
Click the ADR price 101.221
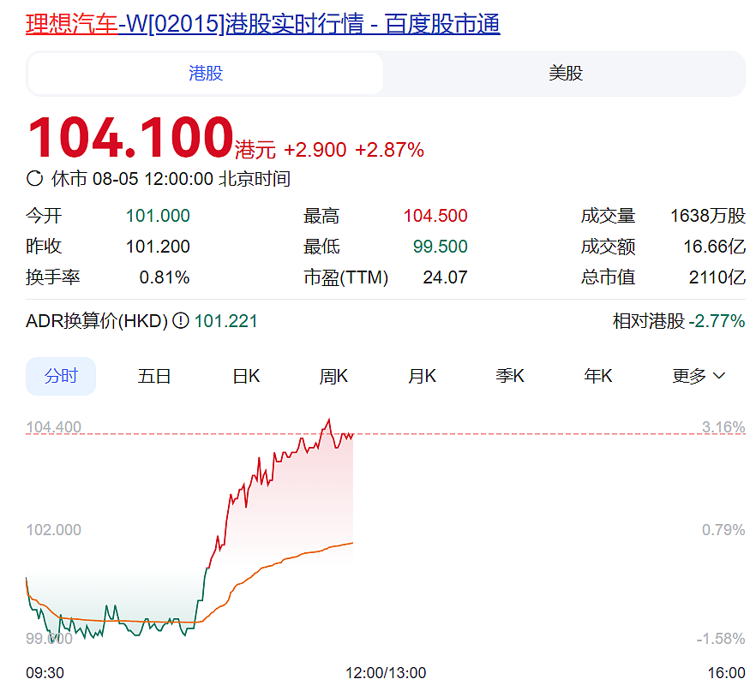[226, 321]
